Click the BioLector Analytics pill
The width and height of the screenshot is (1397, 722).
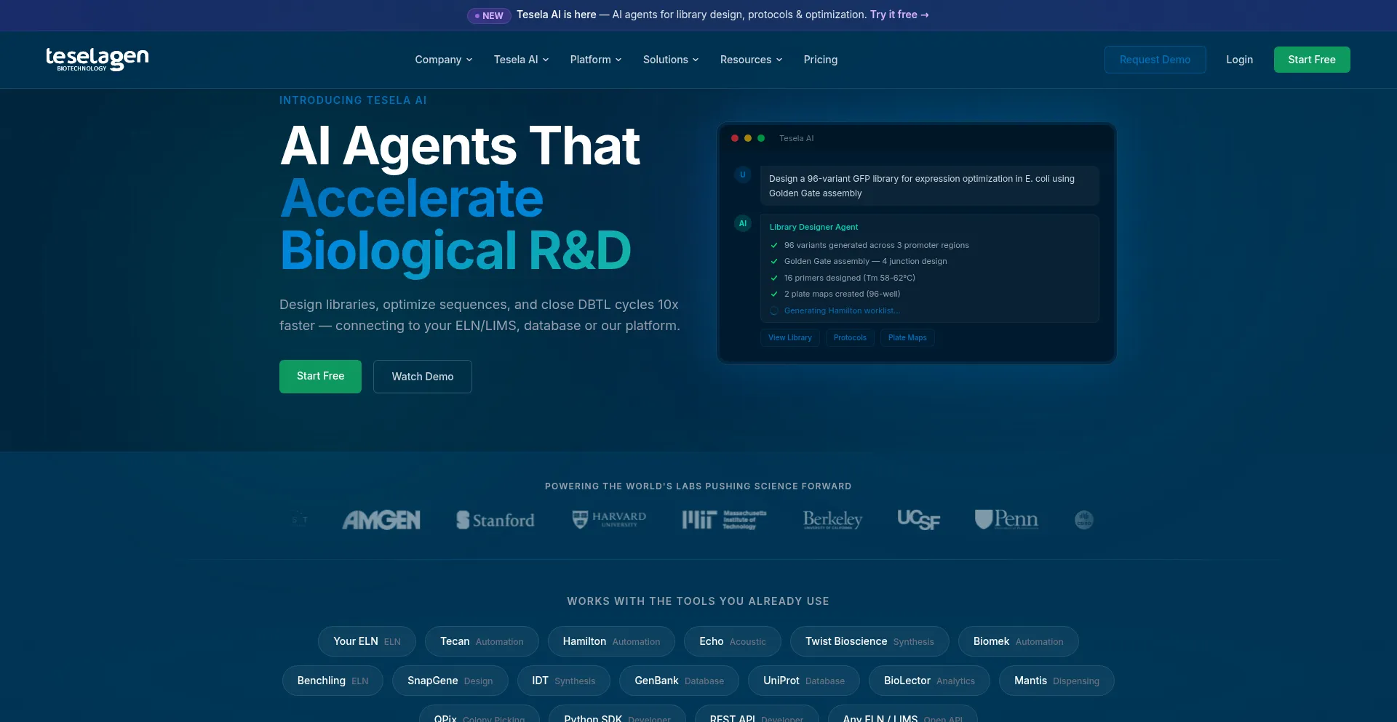pos(929,681)
